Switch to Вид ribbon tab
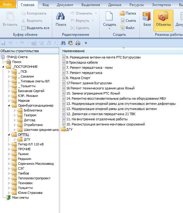The width and height of the screenshot is (183, 213). [x=46, y=5]
